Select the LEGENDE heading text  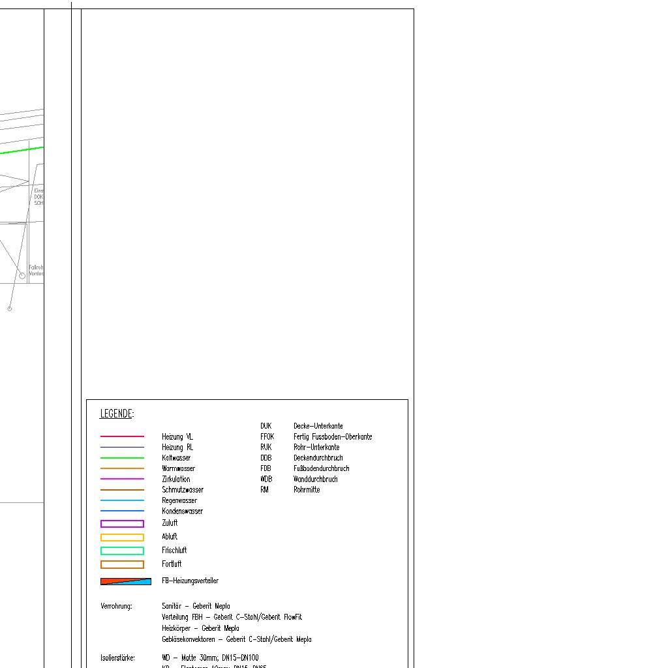click(117, 414)
